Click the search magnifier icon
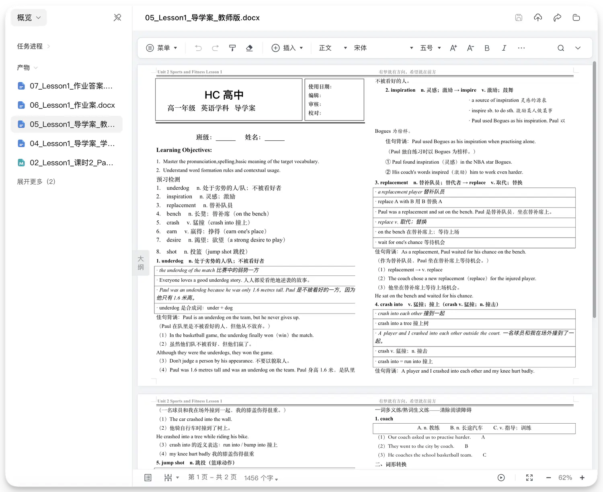This screenshot has width=603, height=492. (561, 48)
